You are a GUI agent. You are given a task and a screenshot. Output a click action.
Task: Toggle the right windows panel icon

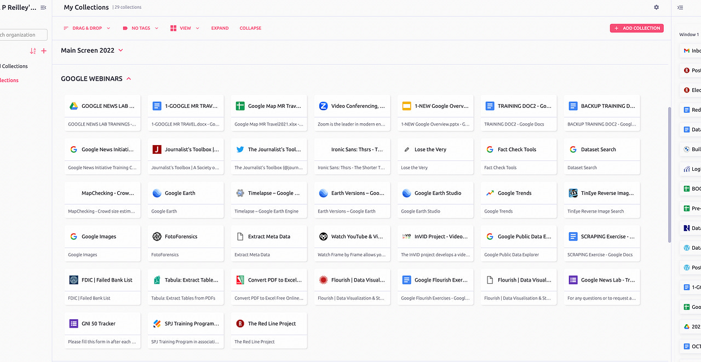[x=680, y=7]
